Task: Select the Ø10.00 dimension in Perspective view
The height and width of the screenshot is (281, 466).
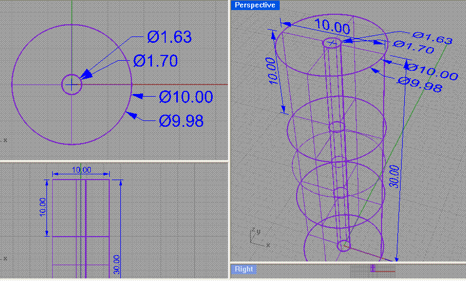Action: click(x=432, y=71)
